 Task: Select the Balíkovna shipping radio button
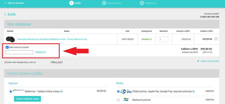click(10, 92)
